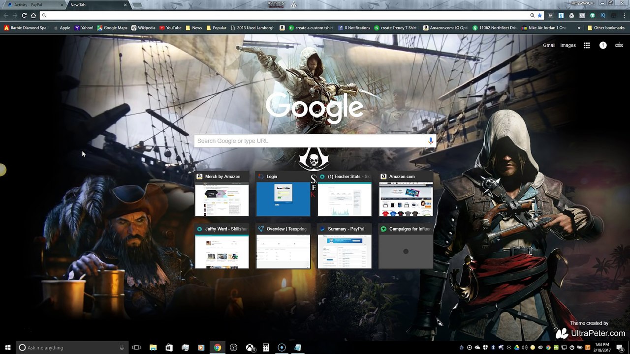Image resolution: width=630 pixels, height=354 pixels.
Task: Open the IQ extension icon
Action: pos(603,15)
